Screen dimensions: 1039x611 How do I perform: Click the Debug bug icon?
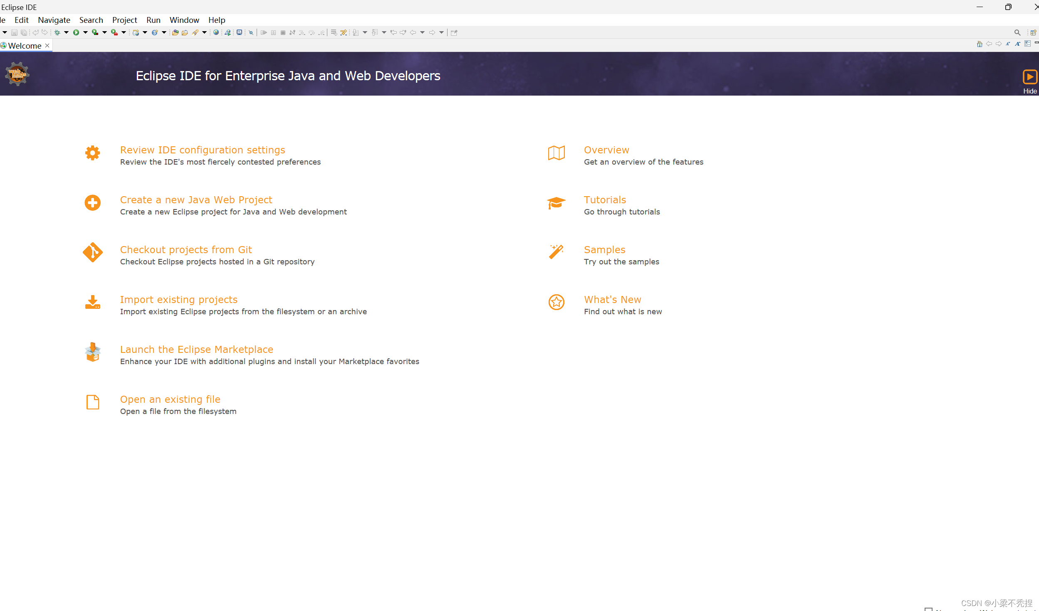point(57,32)
